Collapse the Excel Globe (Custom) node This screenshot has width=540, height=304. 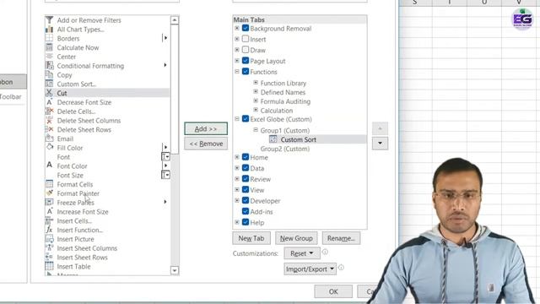coord(237,119)
